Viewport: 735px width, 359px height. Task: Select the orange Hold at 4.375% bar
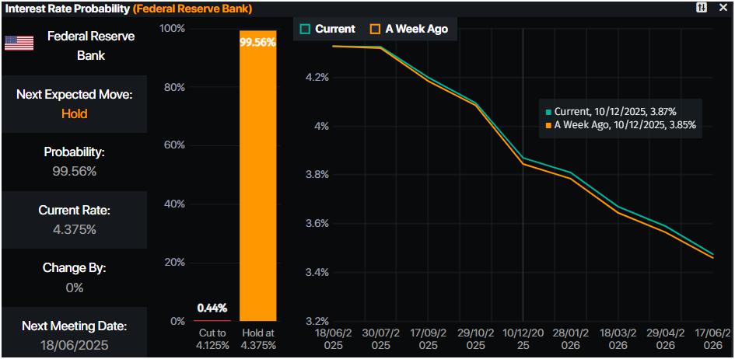(257, 176)
